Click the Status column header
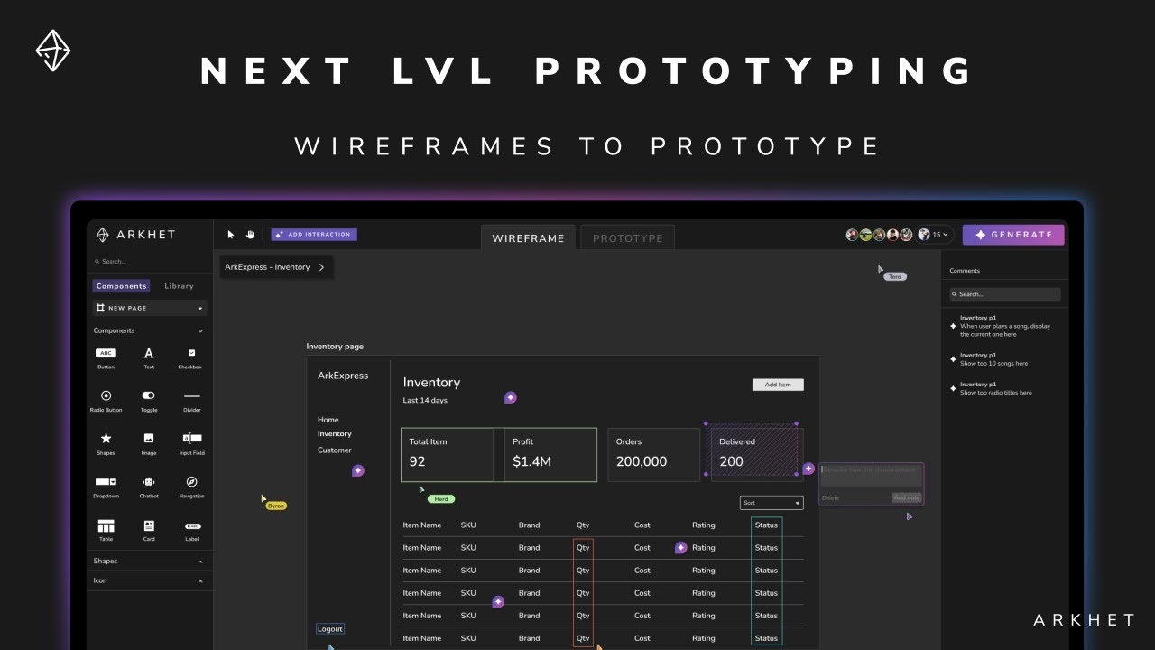1155x650 pixels. click(x=766, y=525)
